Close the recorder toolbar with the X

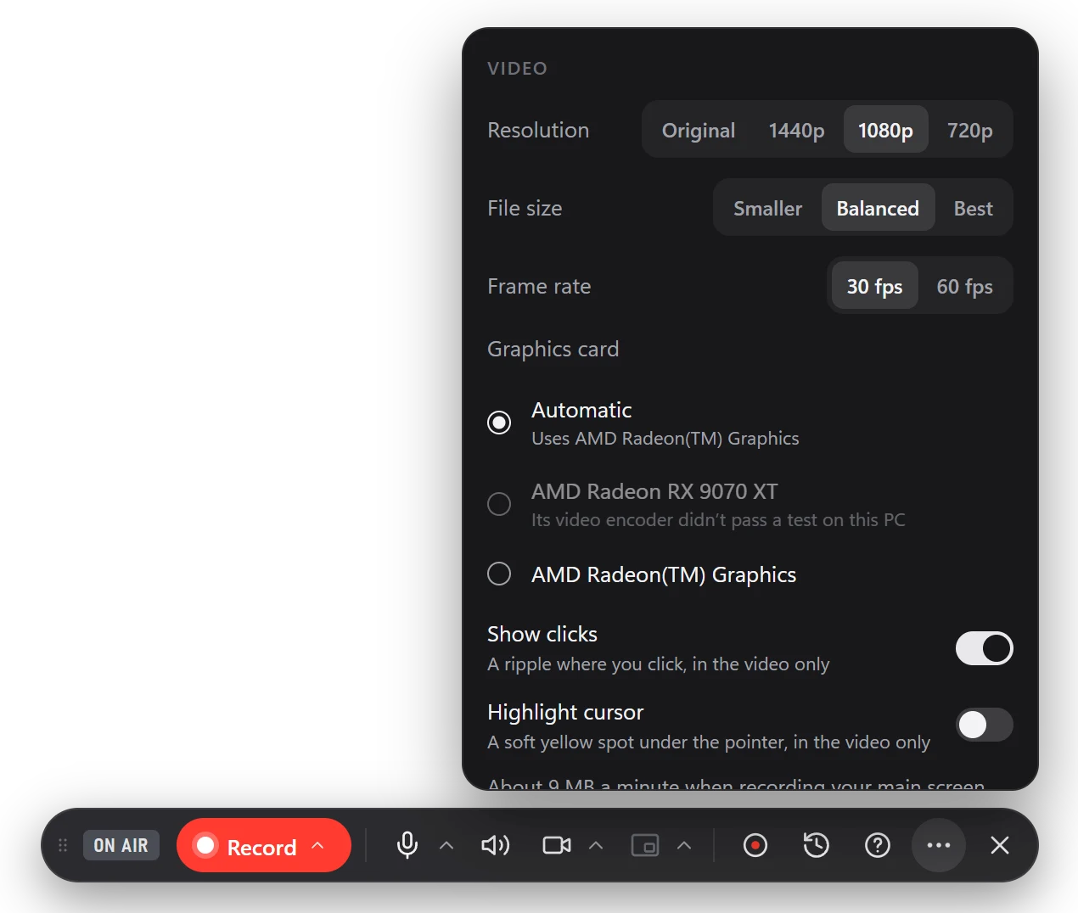[x=1000, y=845]
